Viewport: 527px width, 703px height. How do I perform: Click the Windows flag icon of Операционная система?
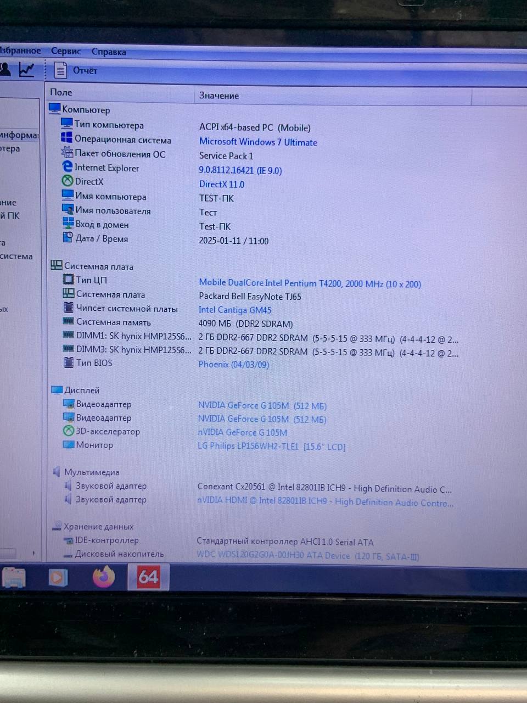point(67,138)
